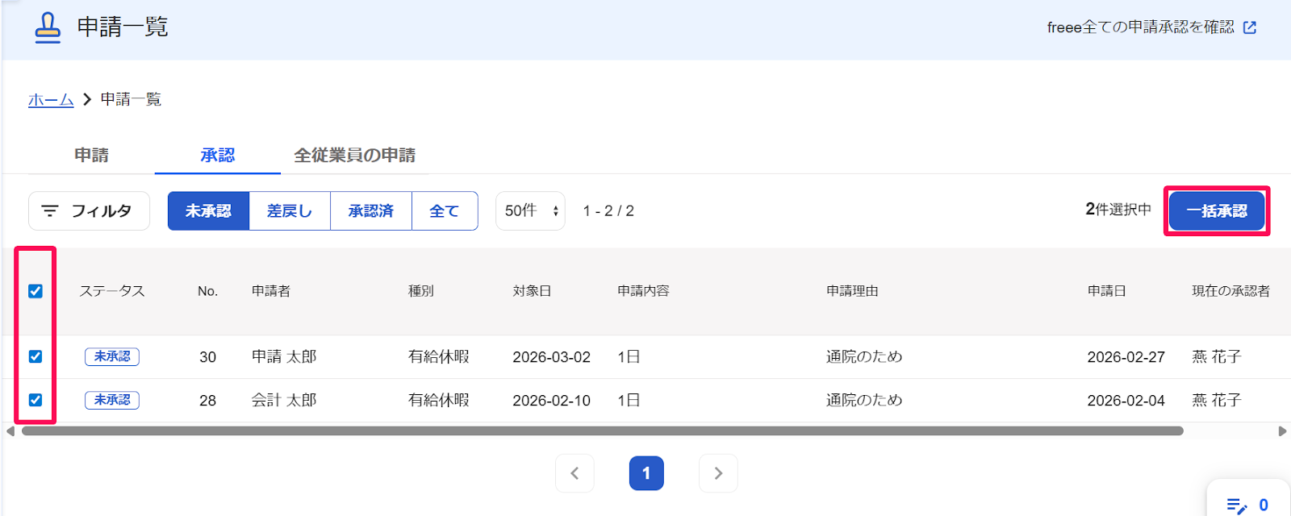This screenshot has height=516, width=1291.
Task: Select the 承認 tab
Action: tap(218, 155)
